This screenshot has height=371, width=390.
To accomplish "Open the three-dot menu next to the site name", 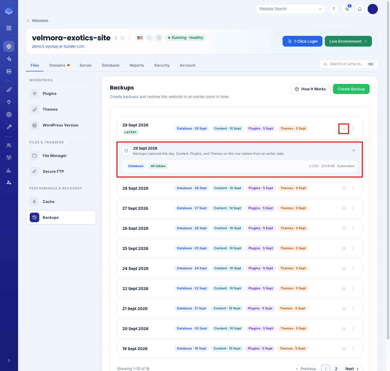I will [129, 38].
